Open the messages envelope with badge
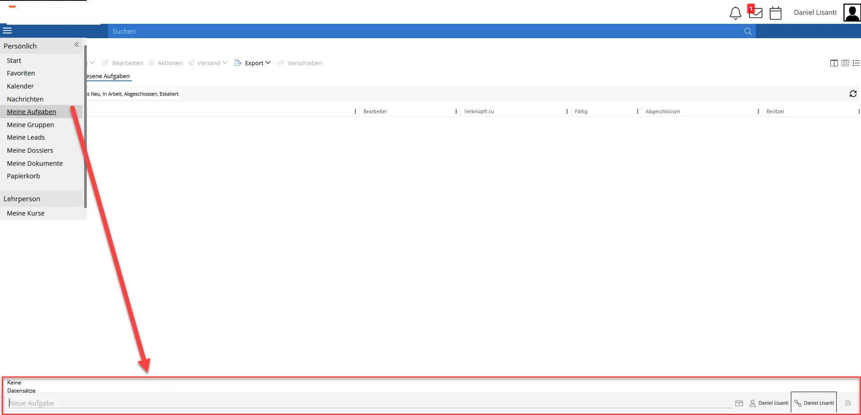Viewport: 861px width, 415px height. (755, 12)
